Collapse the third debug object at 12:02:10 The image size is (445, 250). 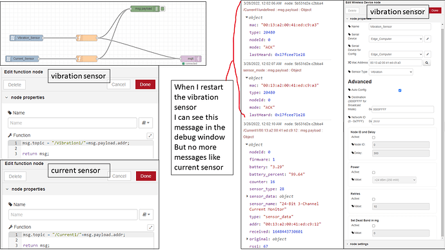(x=247, y=144)
